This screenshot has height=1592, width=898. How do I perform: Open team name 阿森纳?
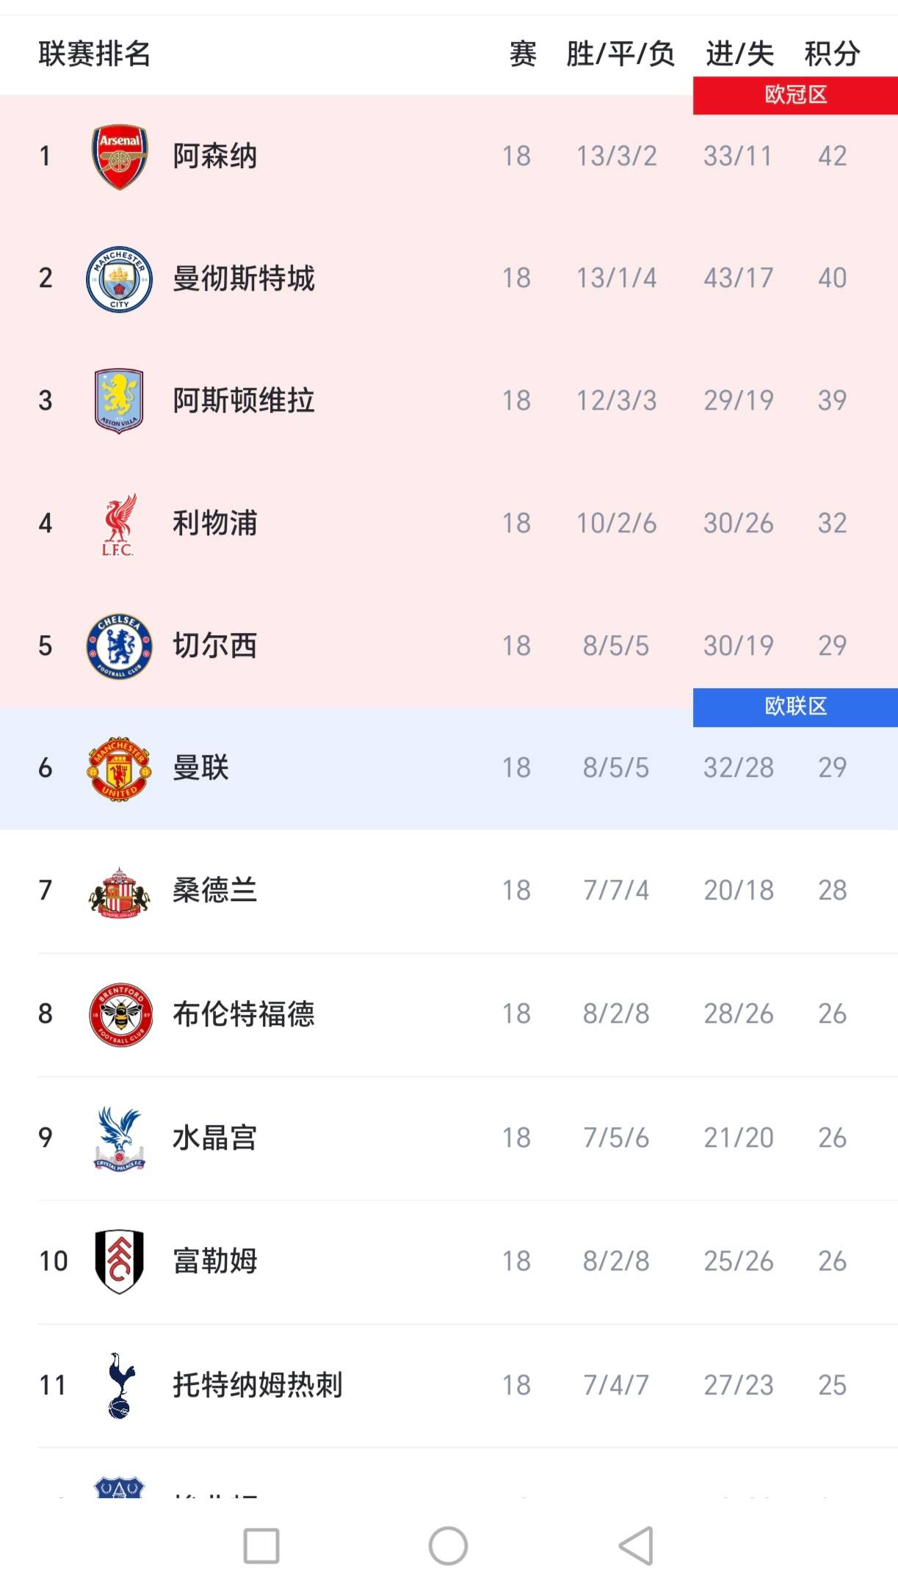click(215, 156)
